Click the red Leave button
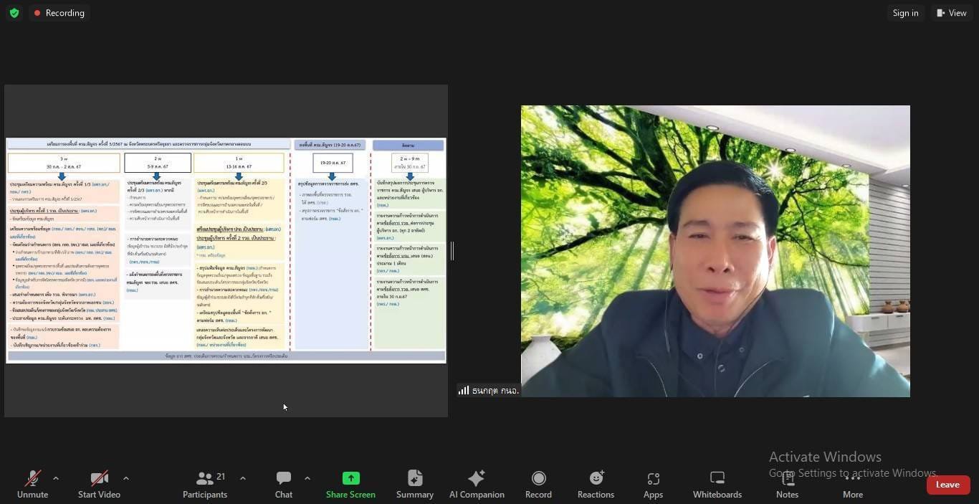The height and width of the screenshot is (504, 979). (947, 485)
